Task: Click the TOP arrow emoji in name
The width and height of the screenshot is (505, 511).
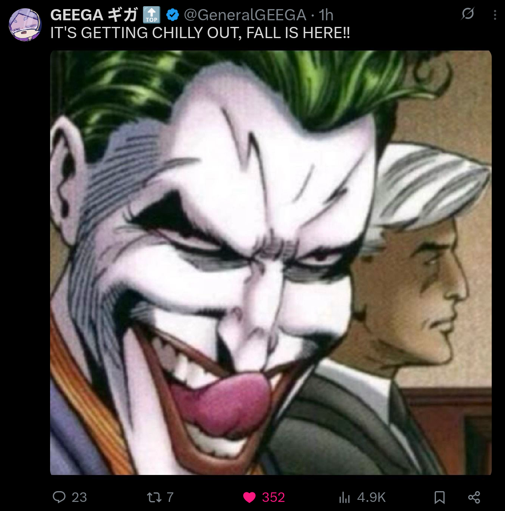Action: (x=151, y=15)
